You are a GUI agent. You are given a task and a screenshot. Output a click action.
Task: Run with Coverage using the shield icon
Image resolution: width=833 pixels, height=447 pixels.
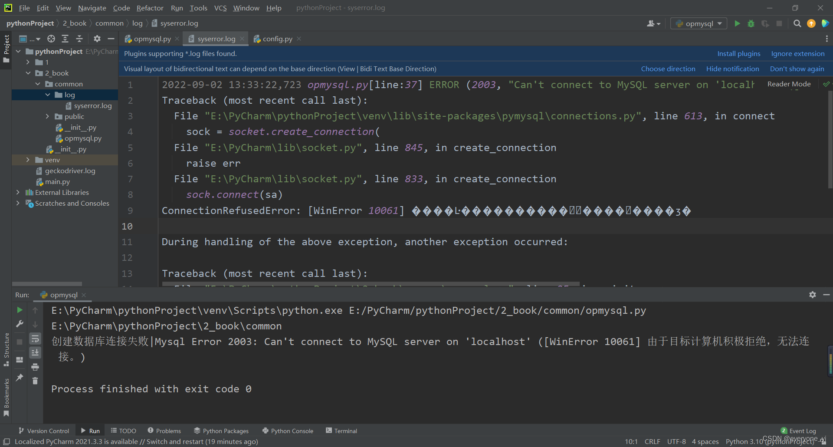(x=765, y=23)
